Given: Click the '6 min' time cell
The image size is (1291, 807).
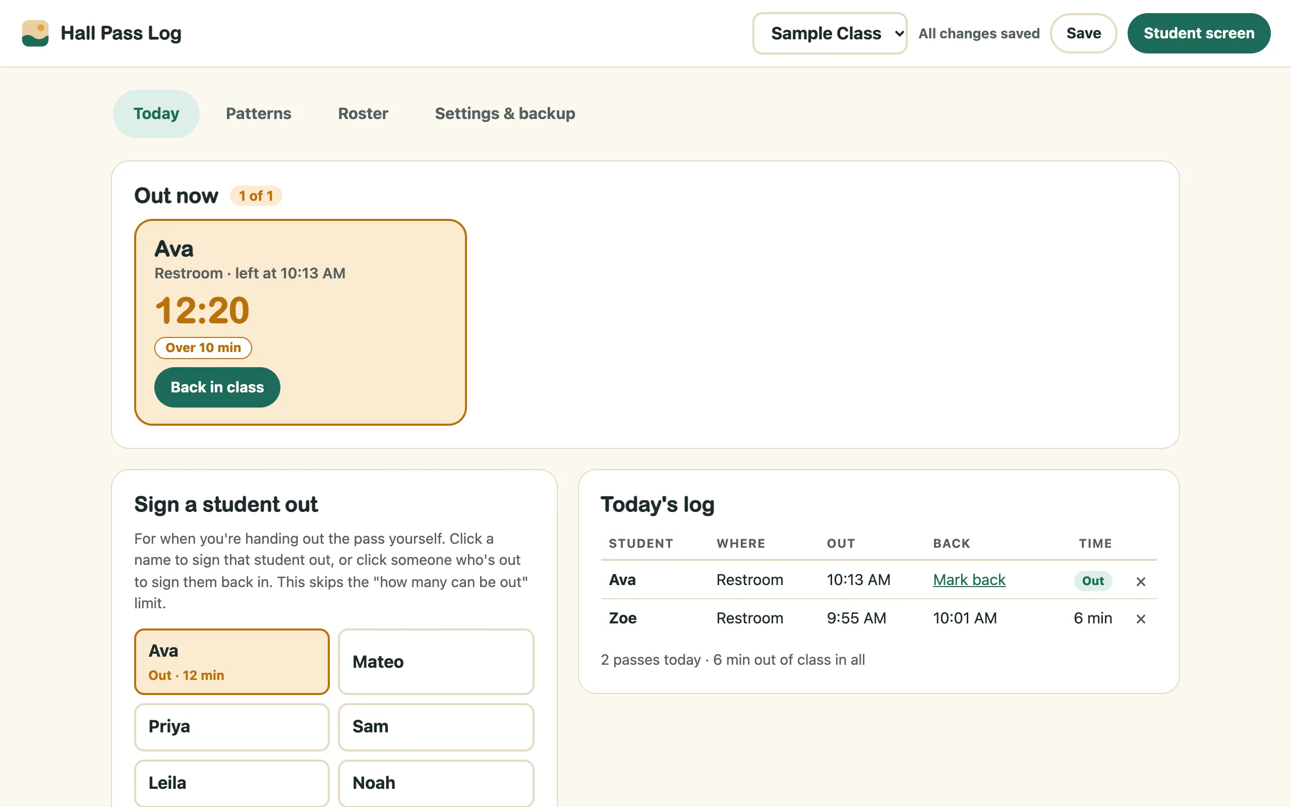Looking at the screenshot, I should (1092, 618).
